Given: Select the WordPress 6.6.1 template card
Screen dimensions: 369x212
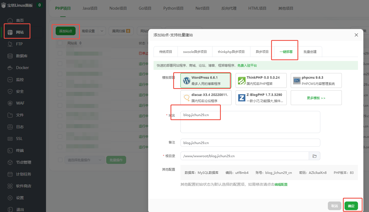Looking at the screenshot, I should 206,81.
